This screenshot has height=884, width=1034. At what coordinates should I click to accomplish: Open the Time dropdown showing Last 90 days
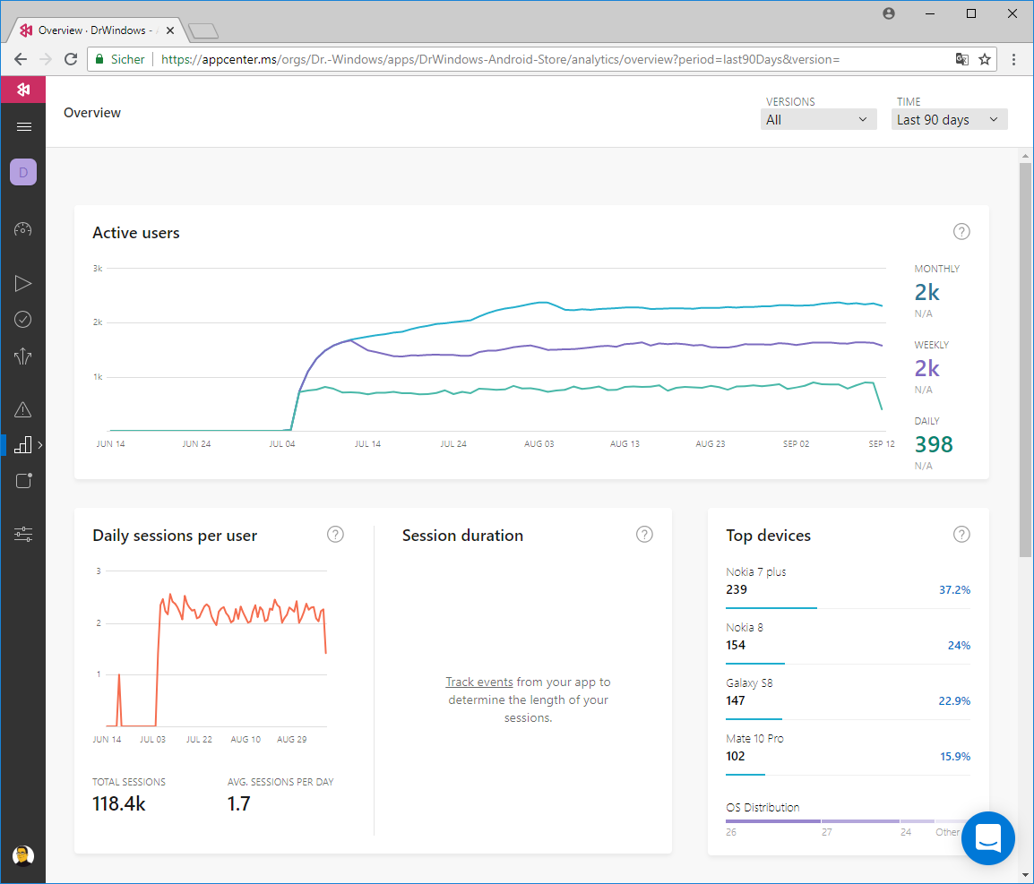coord(949,120)
